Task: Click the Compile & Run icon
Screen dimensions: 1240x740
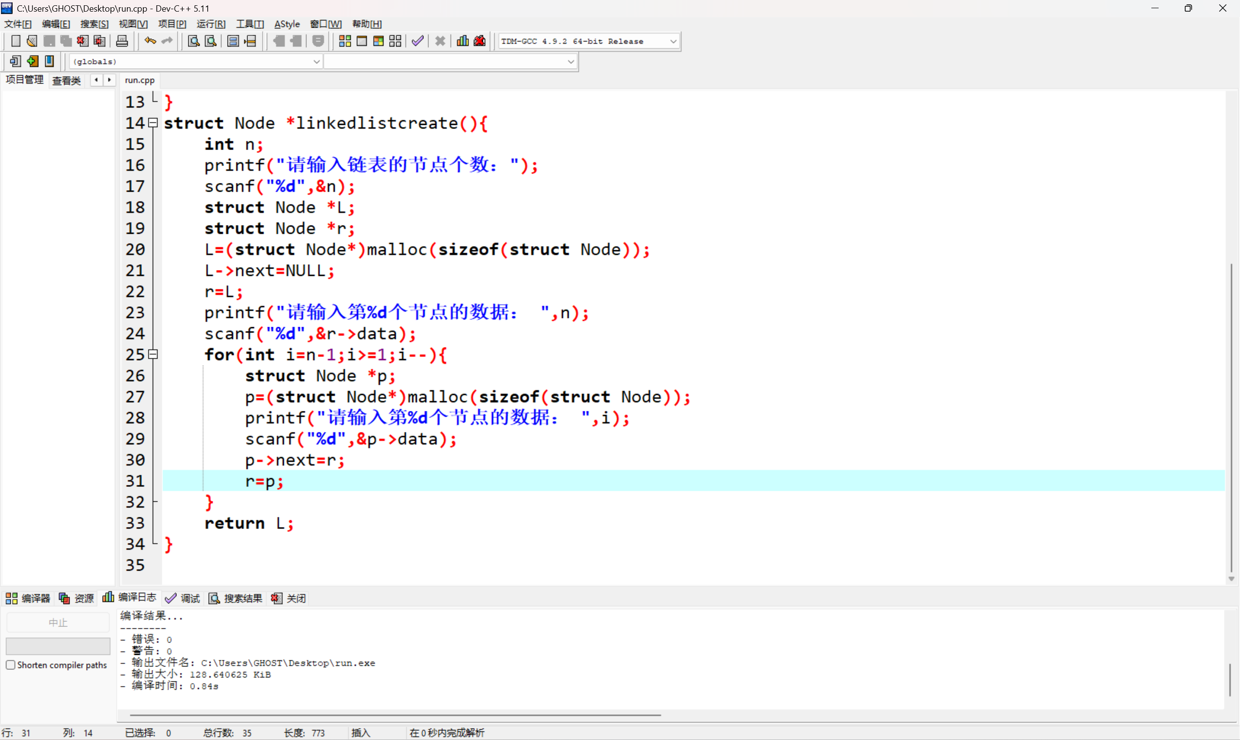Action: (x=378, y=42)
